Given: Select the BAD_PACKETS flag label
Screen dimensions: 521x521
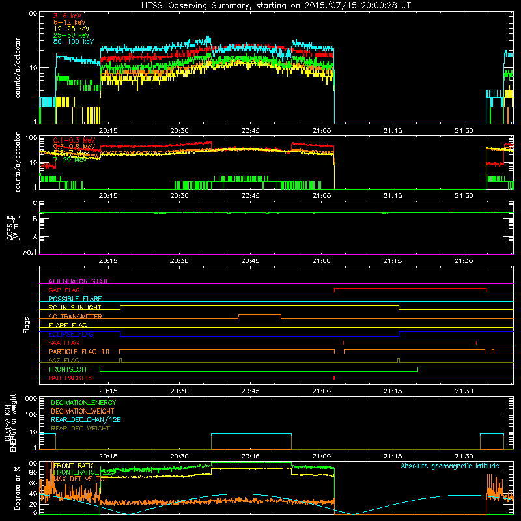Looking at the screenshot, I should tap(71, 378).
